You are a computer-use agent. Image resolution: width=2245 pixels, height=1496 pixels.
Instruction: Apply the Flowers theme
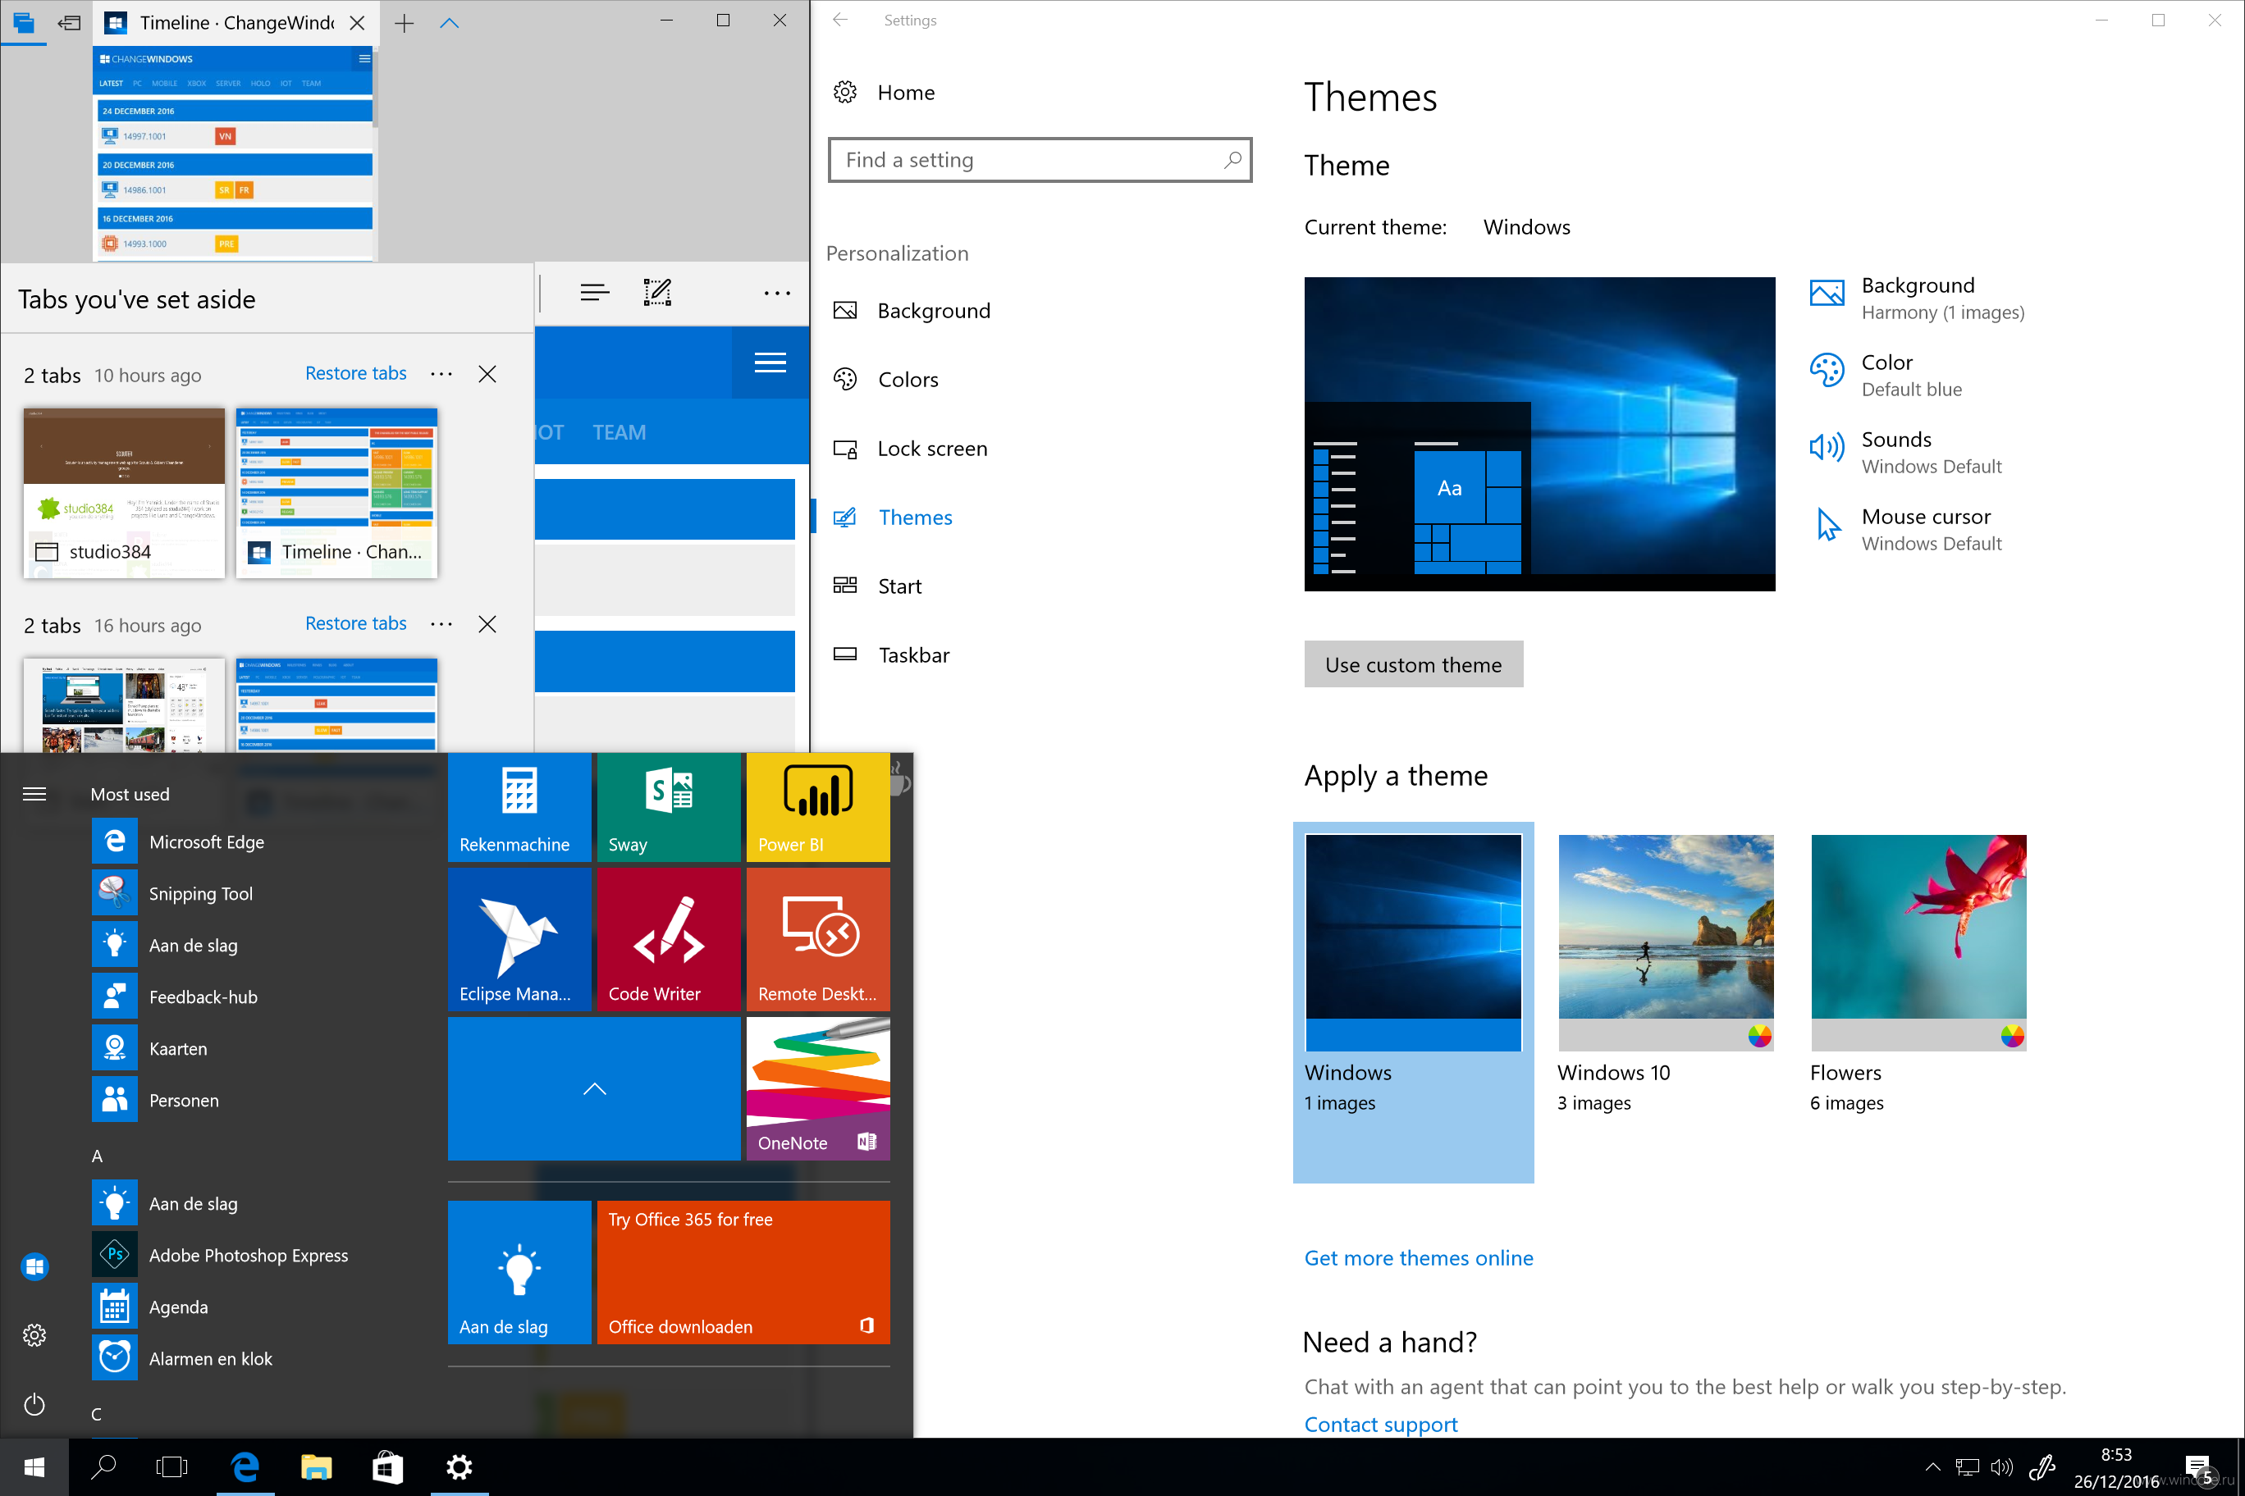[1918, 974]
